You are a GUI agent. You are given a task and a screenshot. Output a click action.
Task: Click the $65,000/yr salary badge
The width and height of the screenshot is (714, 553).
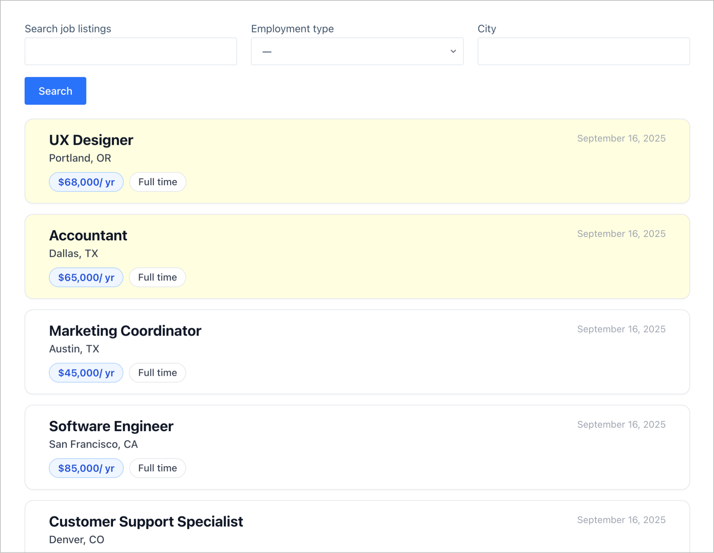86,277
